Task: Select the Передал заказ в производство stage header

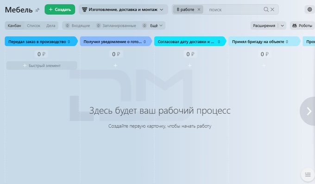Action: click(41, 42)
